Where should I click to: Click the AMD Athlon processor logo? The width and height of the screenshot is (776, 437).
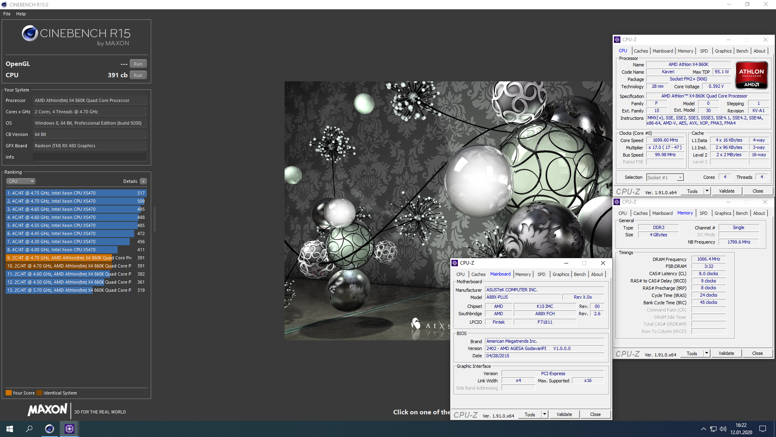pyautogui.click(x=751, y=75)
